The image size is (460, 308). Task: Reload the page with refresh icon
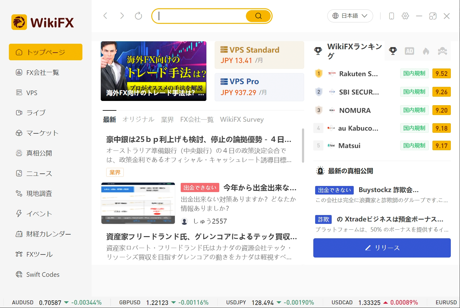point(138,16)
